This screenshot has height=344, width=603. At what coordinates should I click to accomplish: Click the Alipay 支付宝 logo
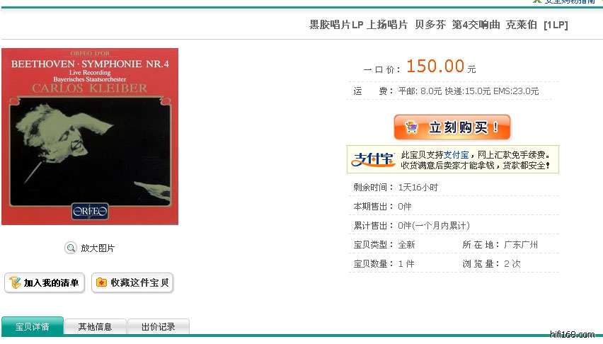coord(373,159)
